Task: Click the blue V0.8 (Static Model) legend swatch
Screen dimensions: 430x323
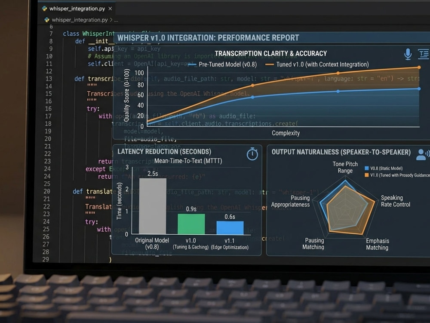Action: pyautogui.click(x=366, y=168)
